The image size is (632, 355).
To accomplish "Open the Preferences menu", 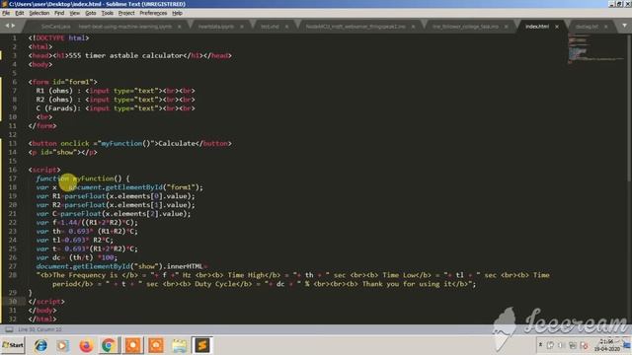I will [153, 13].
